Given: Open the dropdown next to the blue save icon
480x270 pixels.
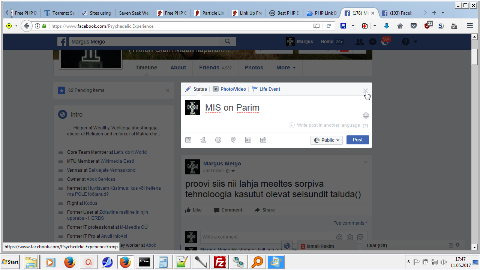Looking at the screenshot, I should click(353, 26).
